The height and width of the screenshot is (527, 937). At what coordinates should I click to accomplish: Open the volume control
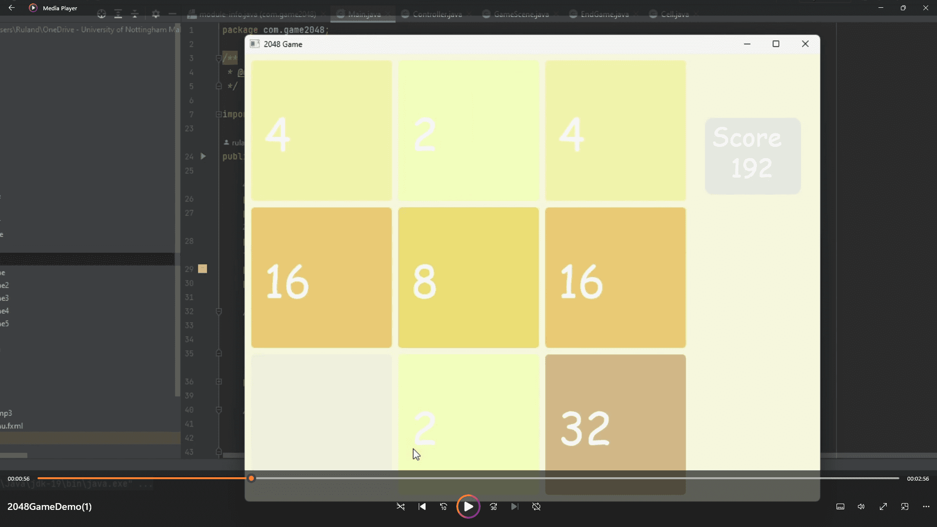[x=861, y=507]
